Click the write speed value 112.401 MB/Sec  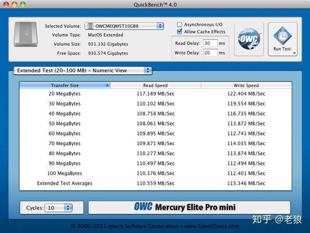point(246,173)
